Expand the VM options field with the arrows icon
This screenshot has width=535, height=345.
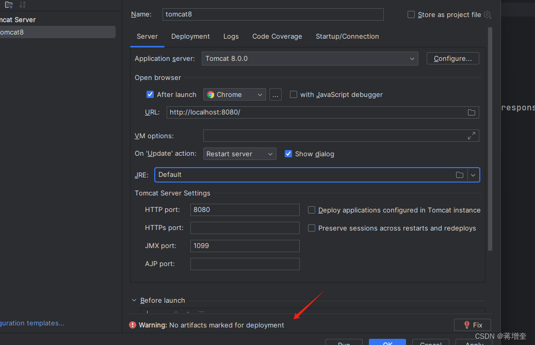point(471,136)
